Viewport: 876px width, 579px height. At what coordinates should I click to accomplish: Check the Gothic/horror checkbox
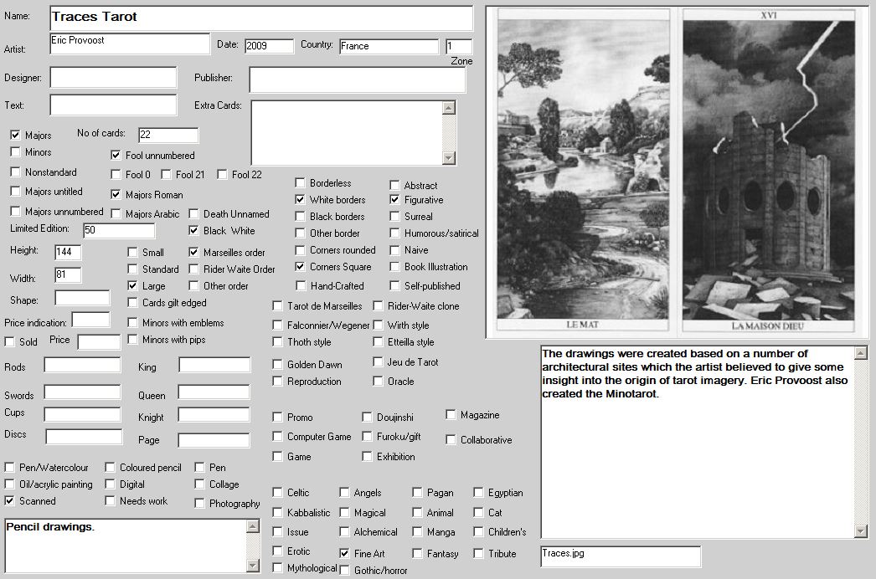tap(345, 570)
